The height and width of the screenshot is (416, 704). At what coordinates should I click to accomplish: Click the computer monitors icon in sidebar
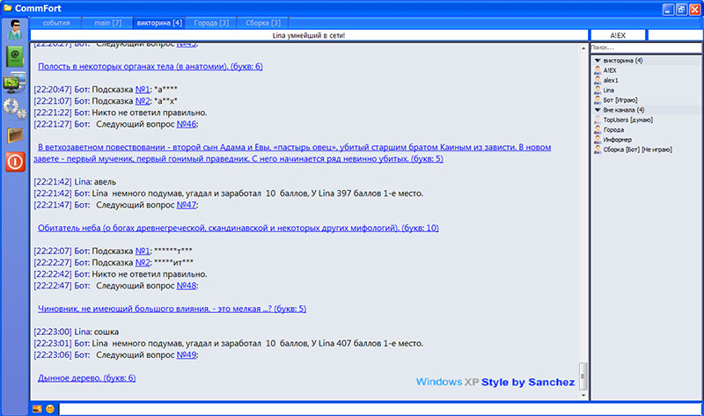point(15,83)
